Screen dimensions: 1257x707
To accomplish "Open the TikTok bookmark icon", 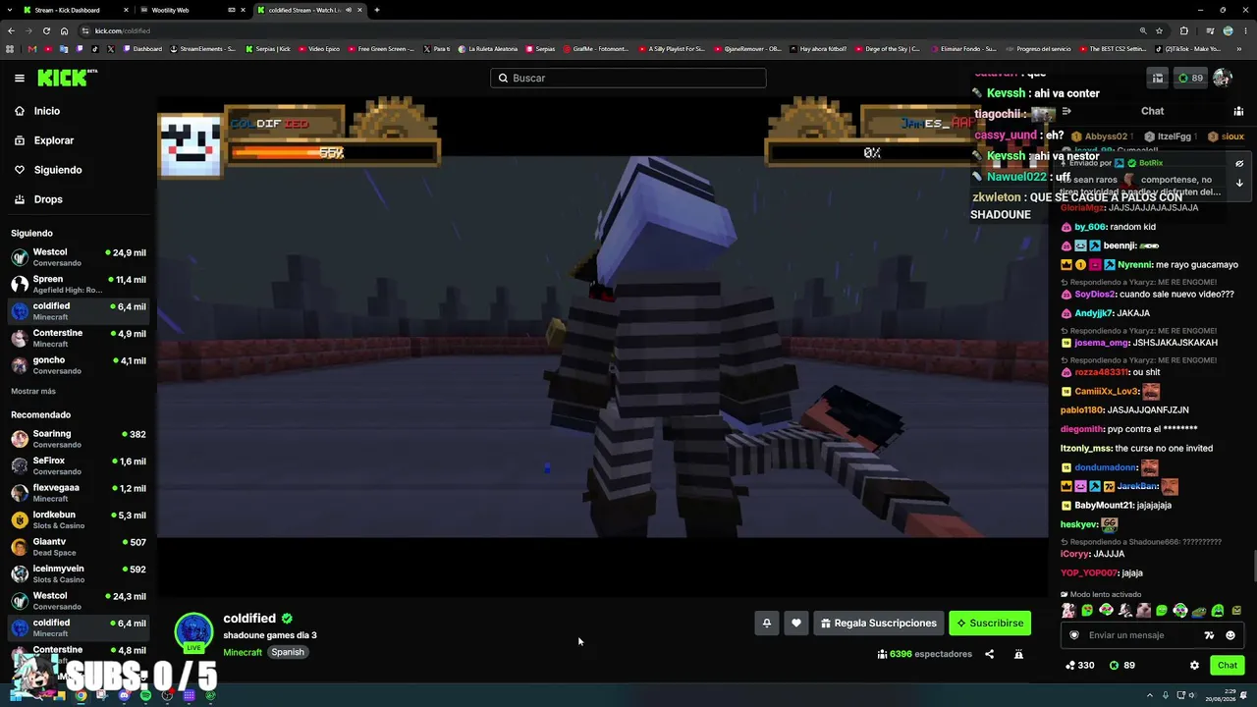I will click(95, 48).
